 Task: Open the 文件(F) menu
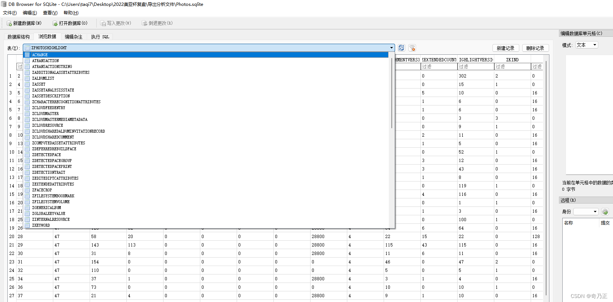10,13
